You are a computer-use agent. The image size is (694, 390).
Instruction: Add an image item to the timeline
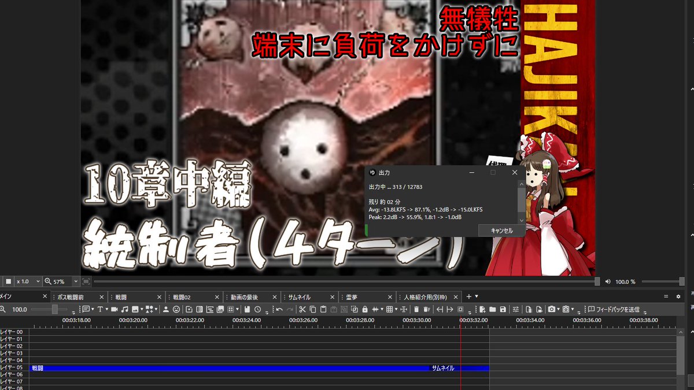point(135,309)
